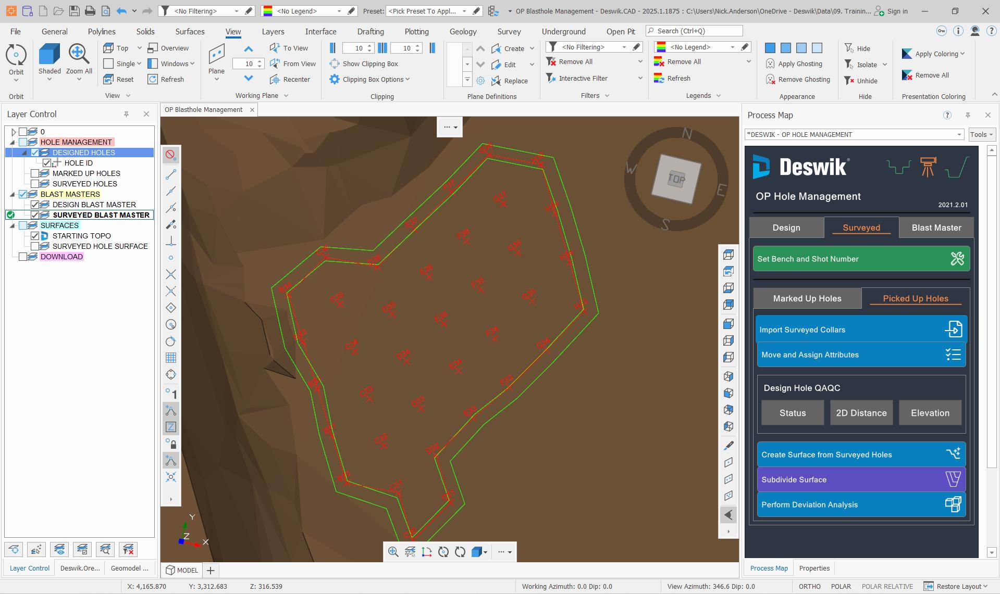Screen dimensions: 1000x594
Task: Click Process Map vertical scrollbar down arrow
Action: pos(992,552)
